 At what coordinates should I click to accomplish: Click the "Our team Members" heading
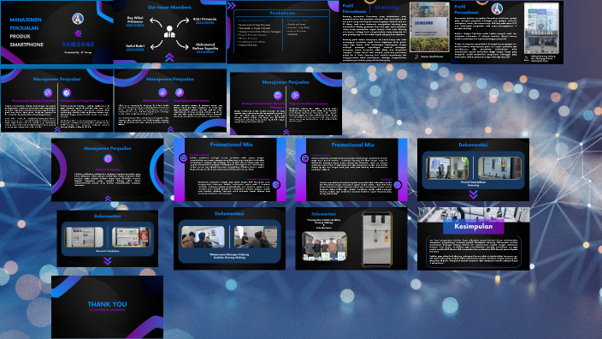point(169,7)
